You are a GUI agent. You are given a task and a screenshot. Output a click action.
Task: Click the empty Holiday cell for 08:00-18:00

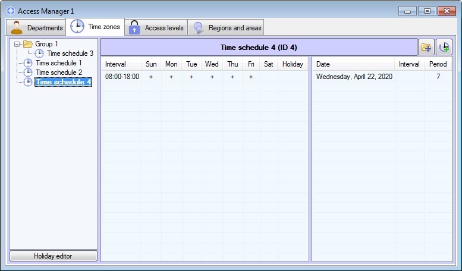(x=293, y=77)
